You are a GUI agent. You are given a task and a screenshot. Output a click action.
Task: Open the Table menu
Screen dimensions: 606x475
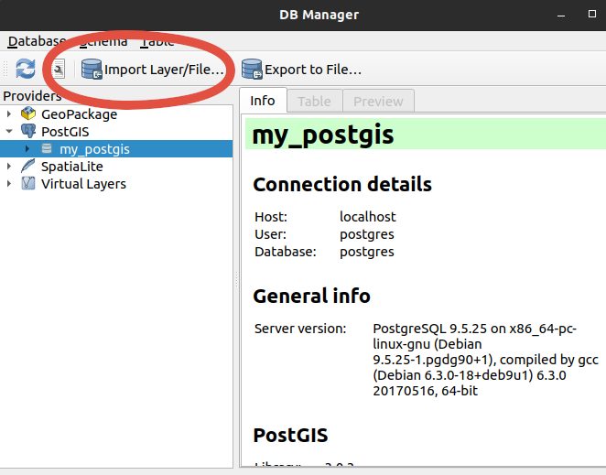157,41
